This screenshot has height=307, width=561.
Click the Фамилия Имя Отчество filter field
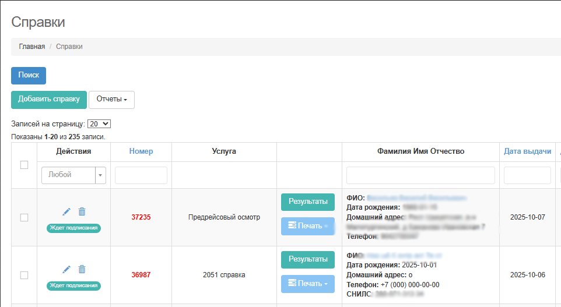click(420, 175)
